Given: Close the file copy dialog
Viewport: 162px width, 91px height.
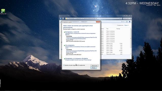Looking at the screenshot, I should click(x=98, y=22).
